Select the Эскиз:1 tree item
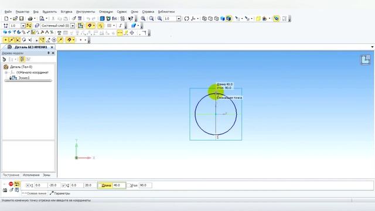Viewport: 375px width, 211px height. coord(24,78)
